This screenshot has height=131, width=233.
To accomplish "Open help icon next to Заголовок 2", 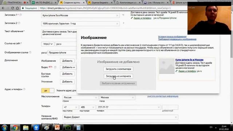I will pyautogui.click(x=19, y=23).
